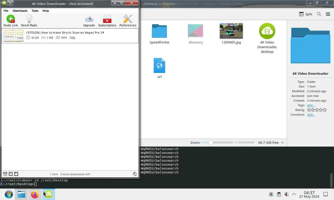Screen dimensions: 334x200
Task: Open the clipboard tray icon
Action: coord(279,194)
